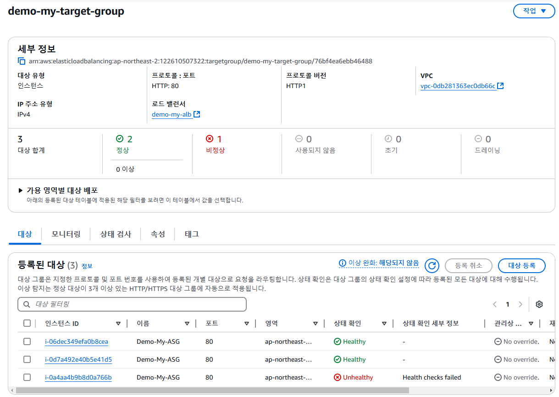Viewport: 559px width, 397px height.
Task: Switch to the 대상 tab
Action: (x=25, y=234)
